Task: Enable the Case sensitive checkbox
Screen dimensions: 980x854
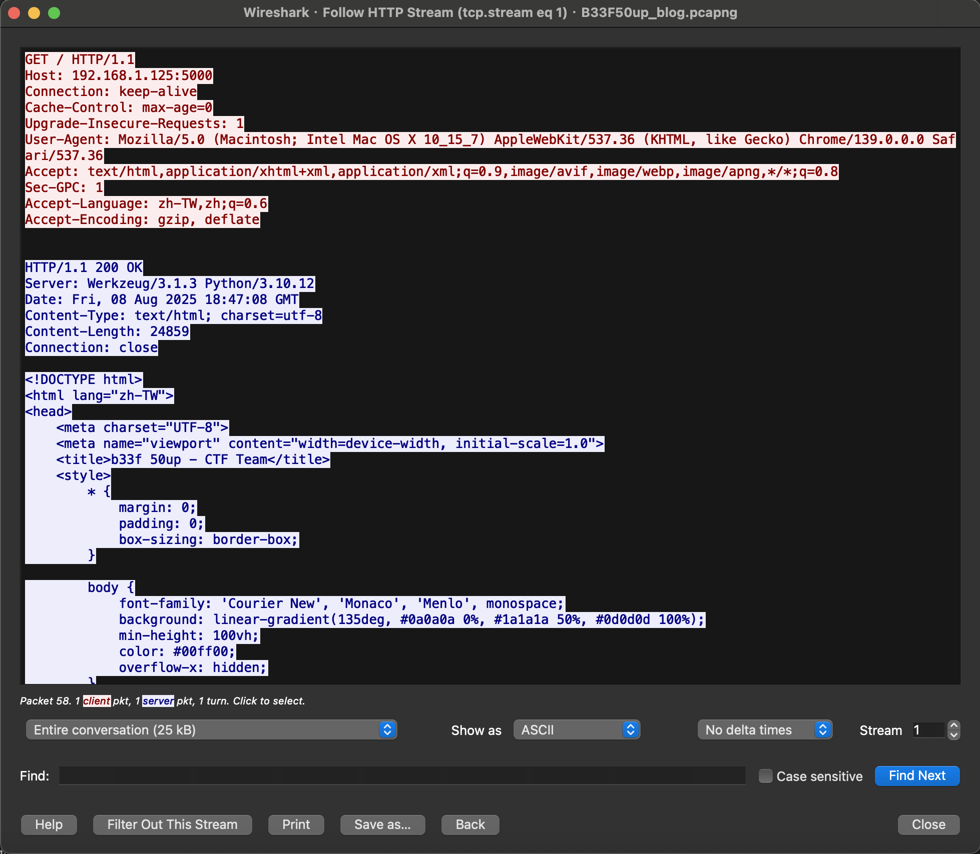Action: pyautogui.click(x=765, y=776)
